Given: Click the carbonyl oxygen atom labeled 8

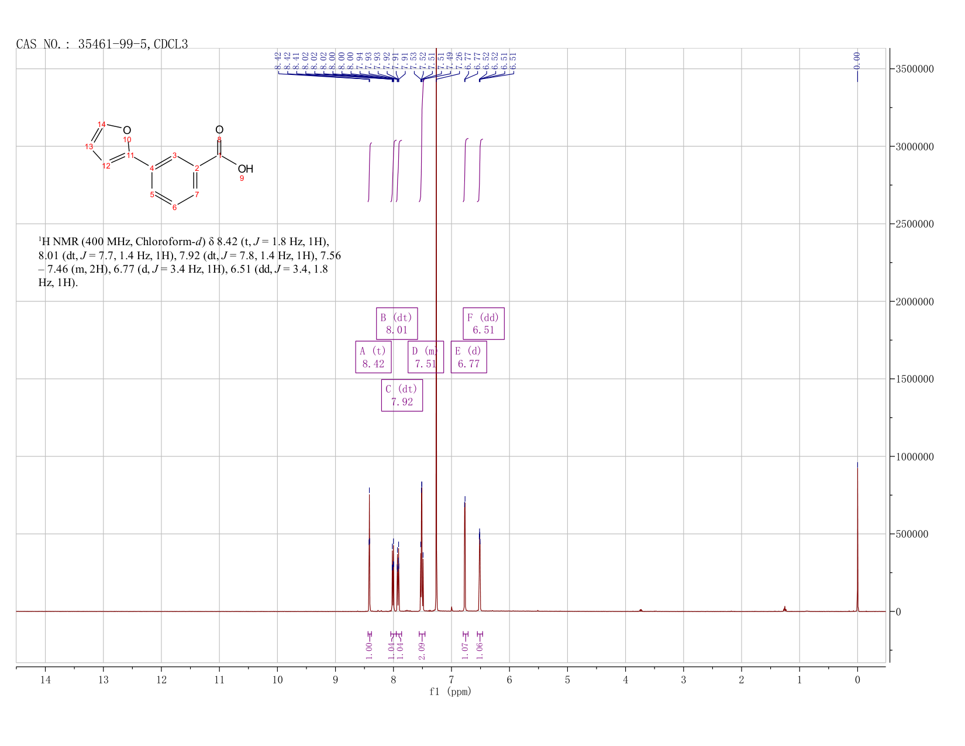Looking at the screenshot, I should (219, 130).
